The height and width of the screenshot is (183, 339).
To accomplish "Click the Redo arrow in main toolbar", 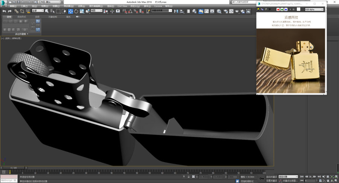I will 10,11.
